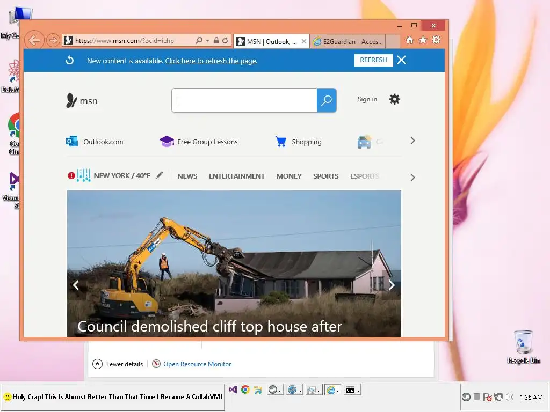The image size is (550, 412).
Task: Click the blue search magnifier button
Action: coord(327,100)
